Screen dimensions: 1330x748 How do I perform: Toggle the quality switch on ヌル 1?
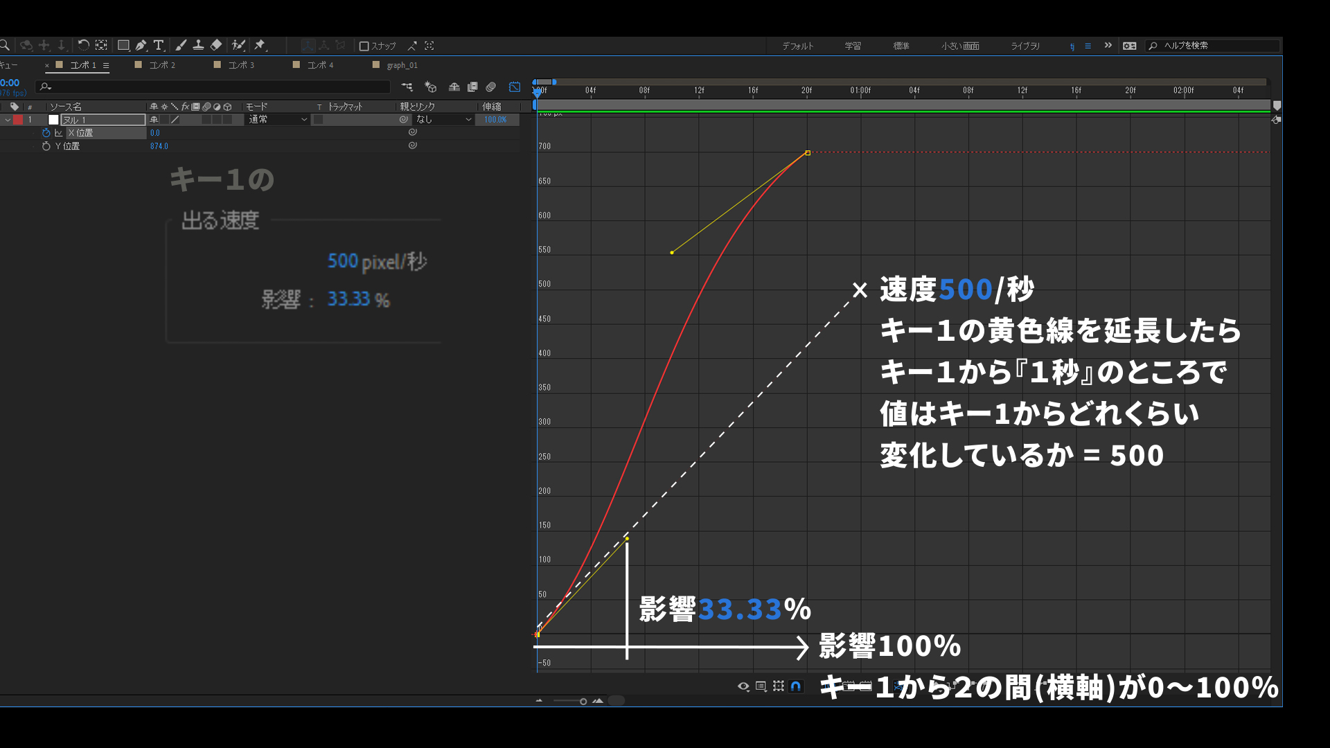click(175, 120)
